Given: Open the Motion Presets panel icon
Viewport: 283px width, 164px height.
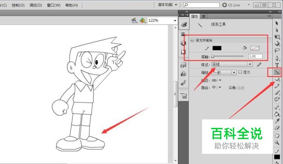Looking at the screenshot, I should click(x=183, y=83).
